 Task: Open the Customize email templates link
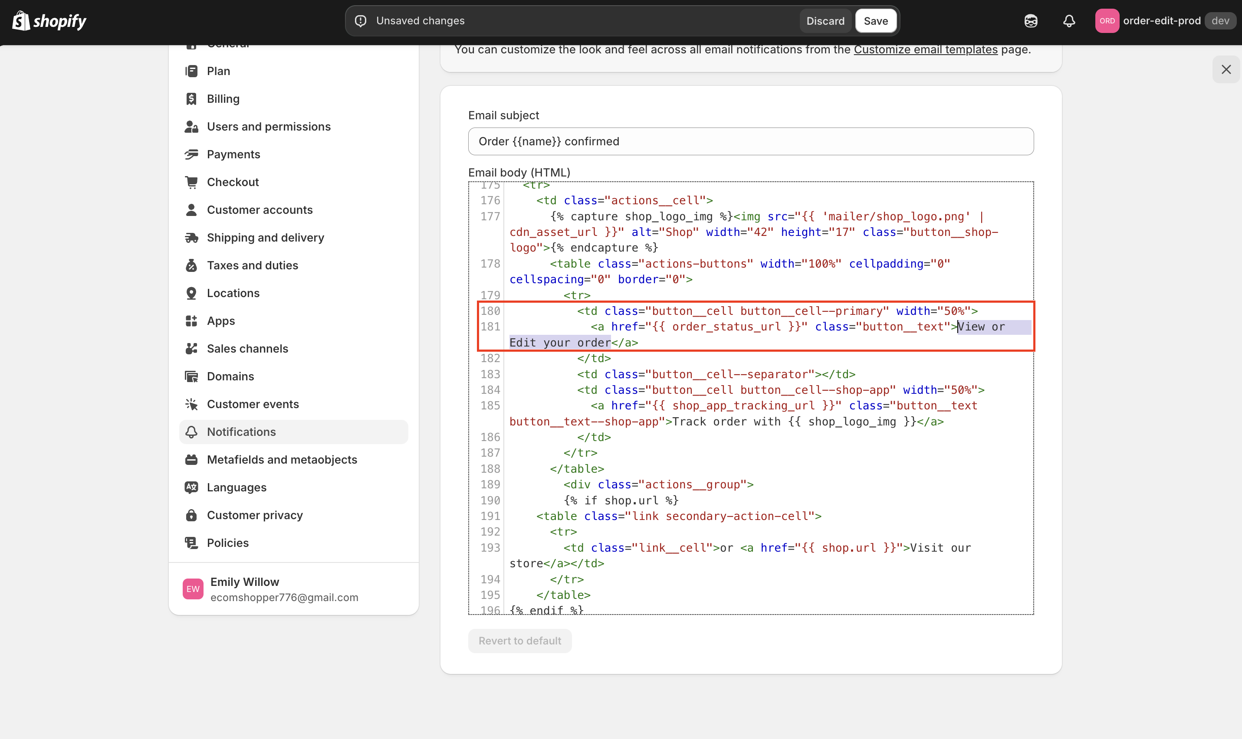tap(925, 50)
